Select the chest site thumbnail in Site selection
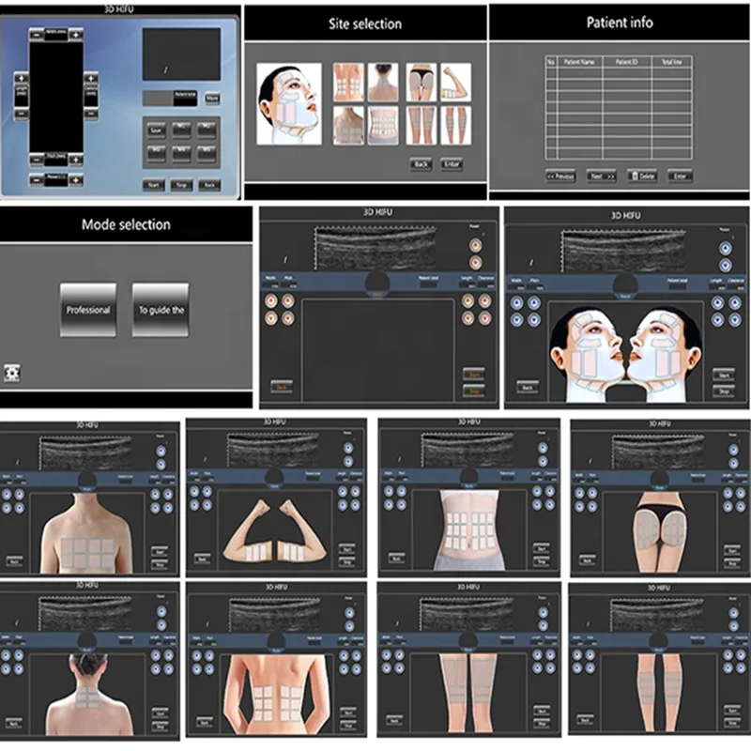751x751 pixels. pyautogui.click(x=348, y=126)
